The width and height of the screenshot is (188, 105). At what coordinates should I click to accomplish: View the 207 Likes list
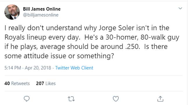tap(46, 83)
